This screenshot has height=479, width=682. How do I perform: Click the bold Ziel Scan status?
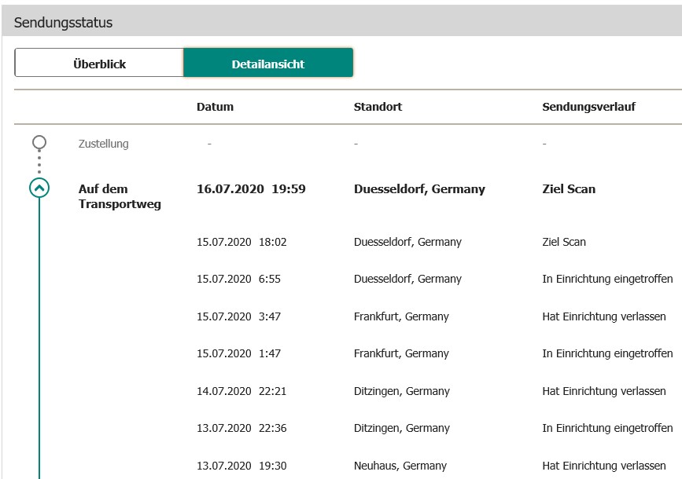(x=569, y=189)
